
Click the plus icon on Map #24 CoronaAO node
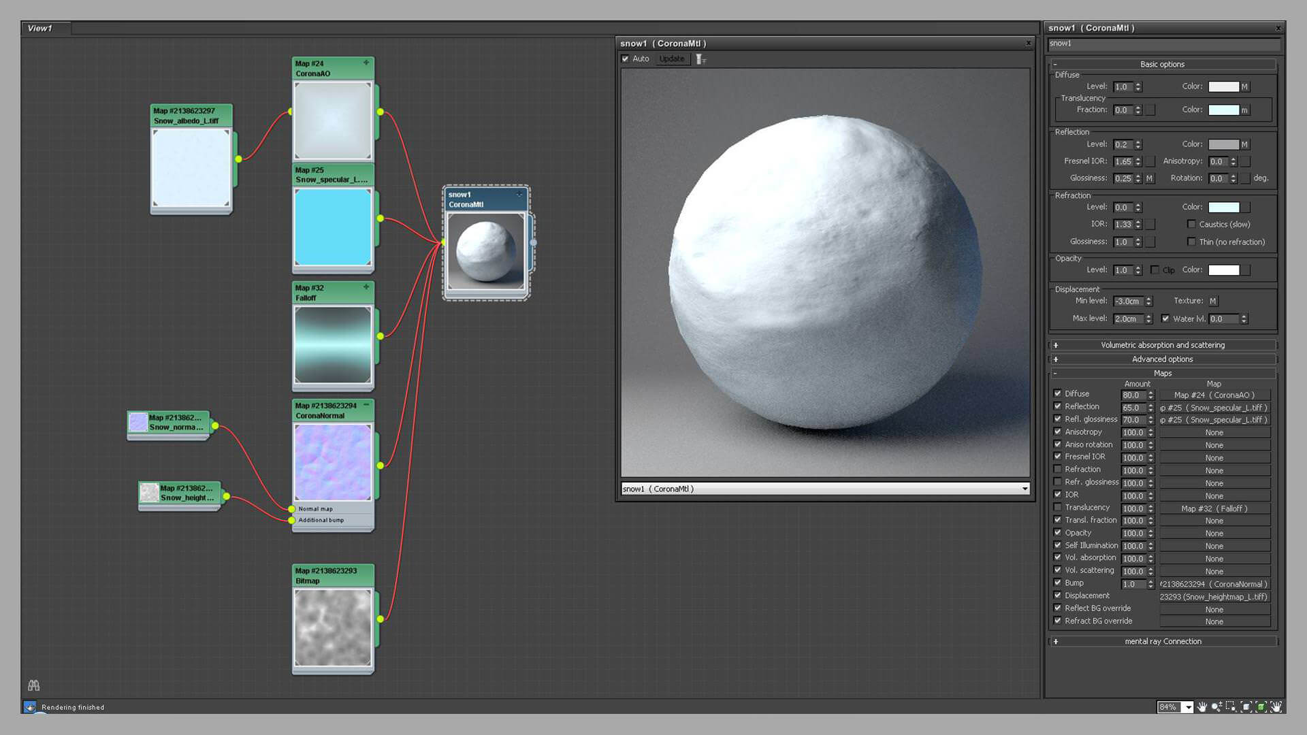366,63
